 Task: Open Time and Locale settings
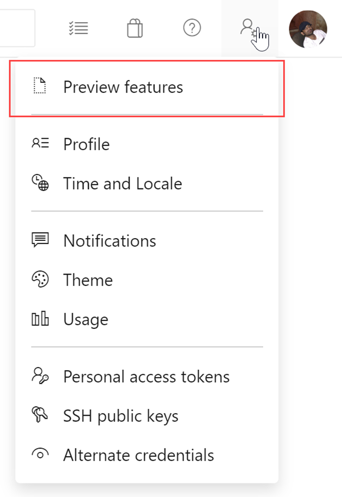click(x=122, y=184)
